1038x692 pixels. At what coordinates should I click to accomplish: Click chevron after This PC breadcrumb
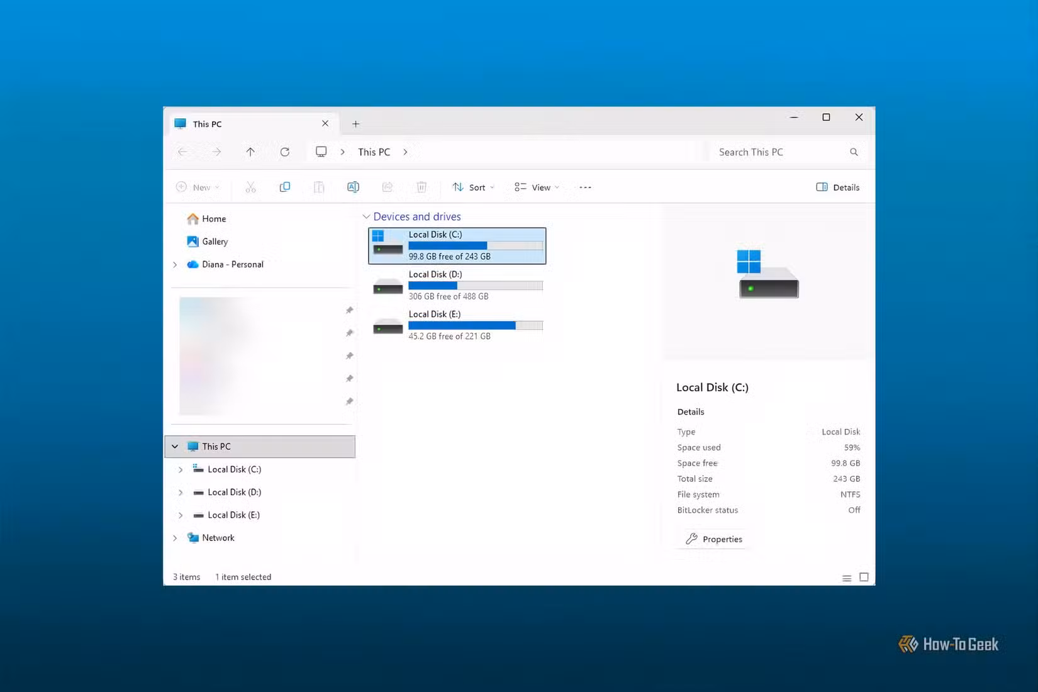point(405,152)
